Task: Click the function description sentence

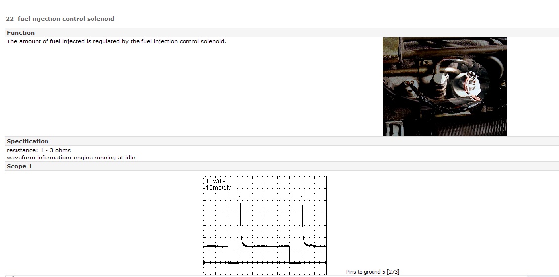Action: click(x=116, y=41)
